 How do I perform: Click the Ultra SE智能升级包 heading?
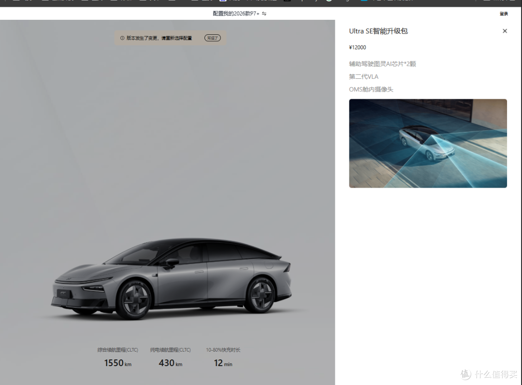pos(378,31)
